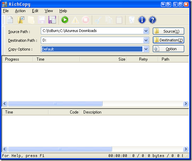The width and height of the screenshot is (192, 161).
Task: Click the "0 / 0" file count status
Action: [138, 156]
